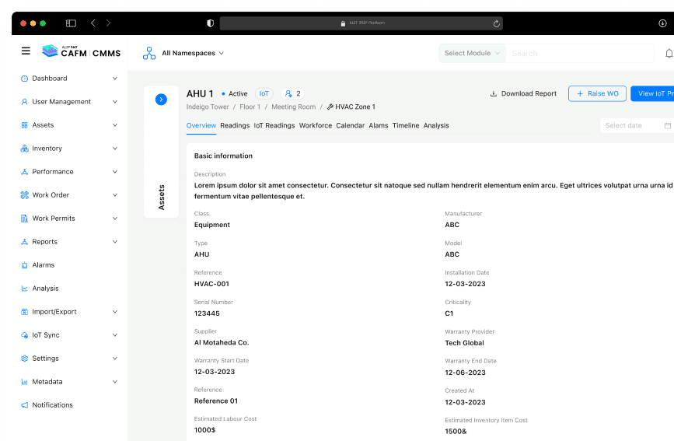674x441 pixels.
Task: Reload page using browser refresh icon
Action: click(x=496, y=23)
